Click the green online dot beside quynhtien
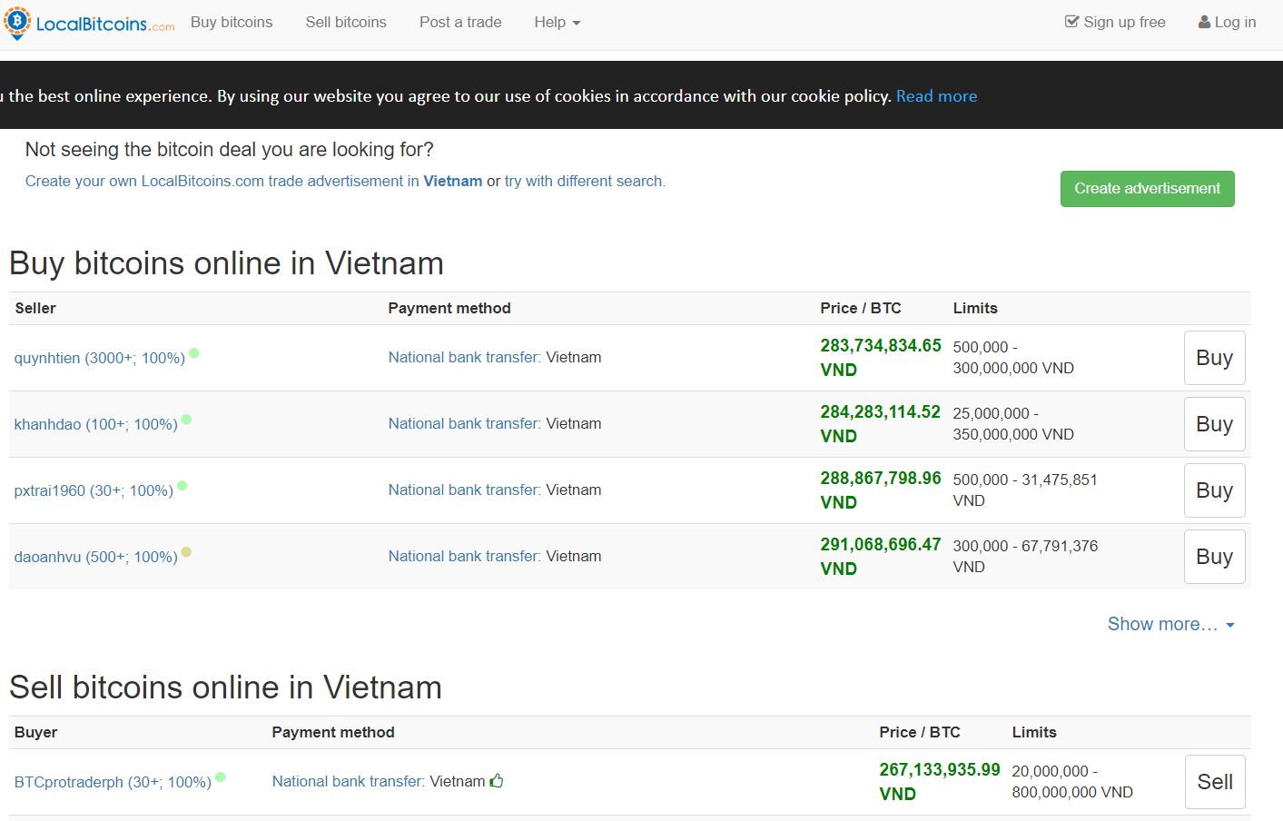Image resolution: width=1283 pixels, height=821 pixels. [194, 353]
